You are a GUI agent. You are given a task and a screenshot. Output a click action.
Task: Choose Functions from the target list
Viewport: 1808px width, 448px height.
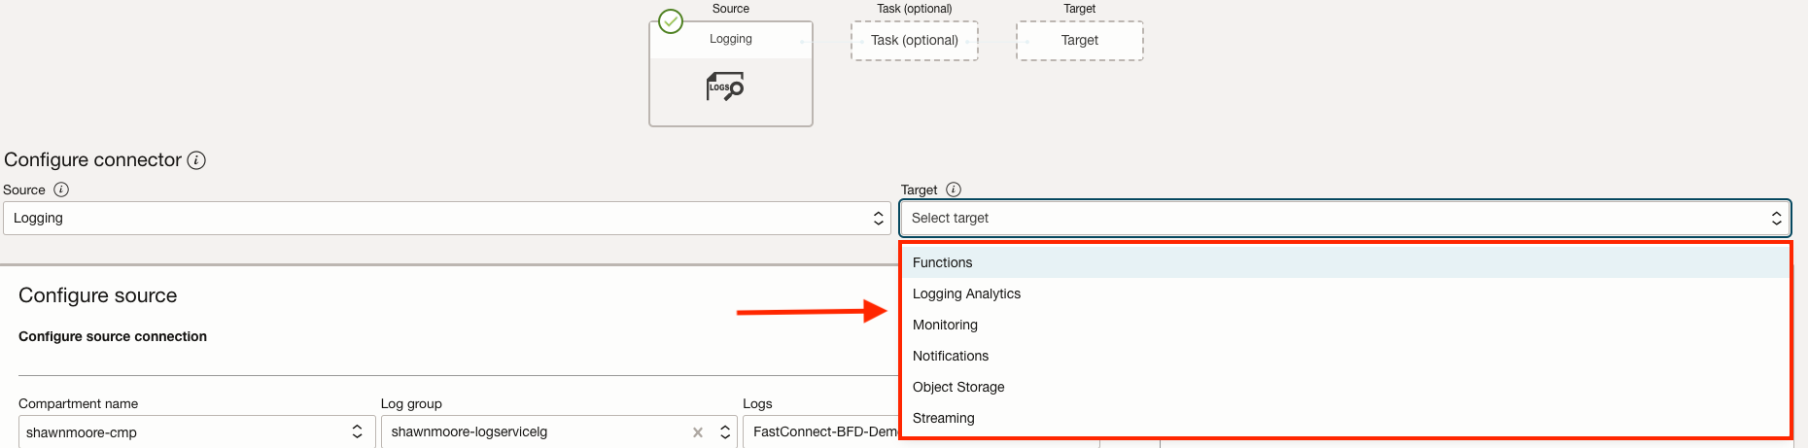click(943, 262)
